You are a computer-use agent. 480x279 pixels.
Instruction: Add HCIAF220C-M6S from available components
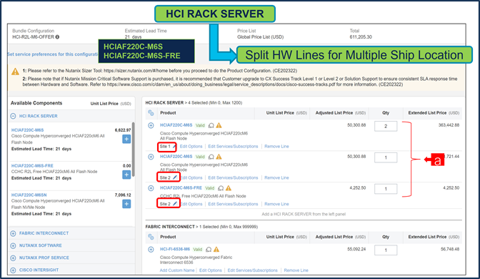[126, 139]
